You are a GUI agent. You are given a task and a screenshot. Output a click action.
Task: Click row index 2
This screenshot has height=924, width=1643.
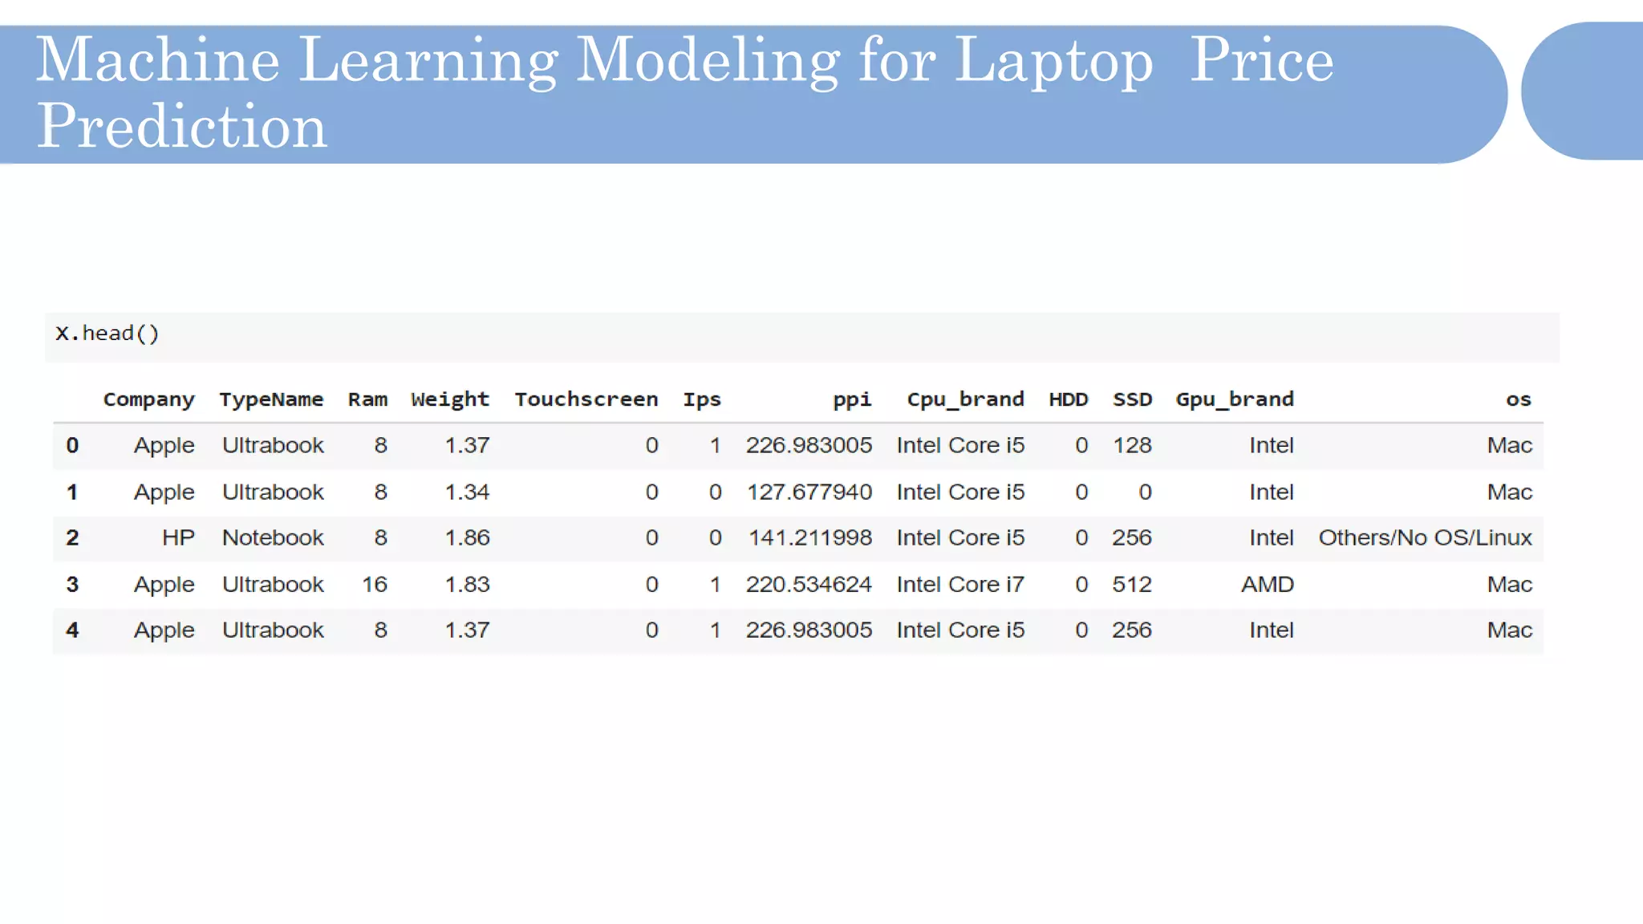click(72, 537)
